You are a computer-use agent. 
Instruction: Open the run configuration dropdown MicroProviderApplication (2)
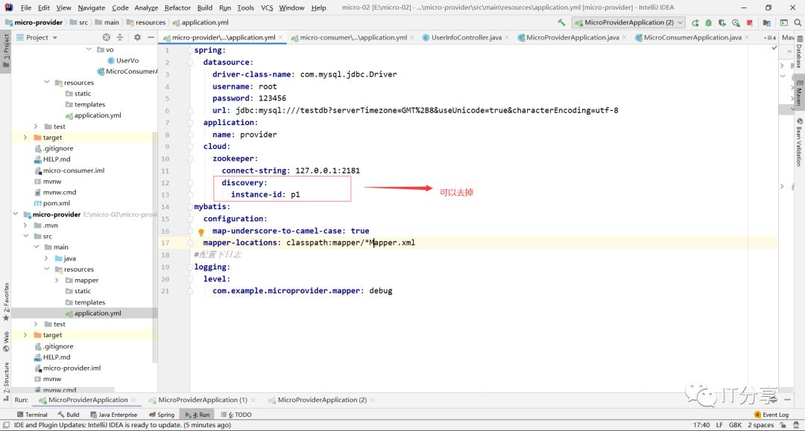(x=628, y=22)
